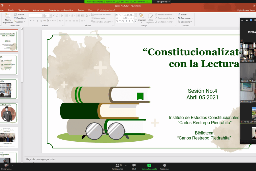Switch to the Animaciones tab
The height and width of the screenshot is (171, 256).
38,10
